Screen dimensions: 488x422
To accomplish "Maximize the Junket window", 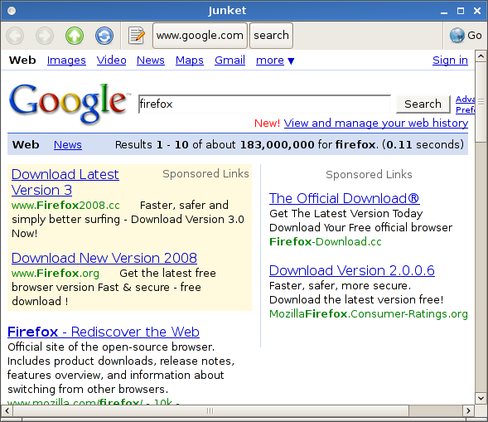I will tap(461, 12).
